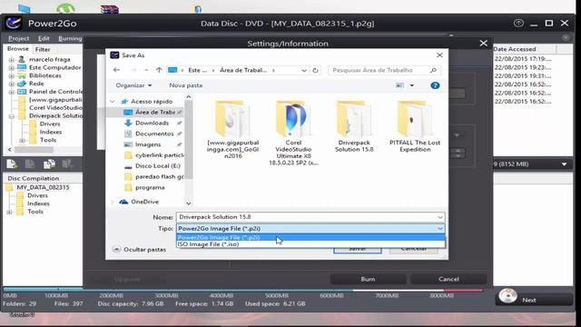Open the Tipo file type combo box

point(310,228)
